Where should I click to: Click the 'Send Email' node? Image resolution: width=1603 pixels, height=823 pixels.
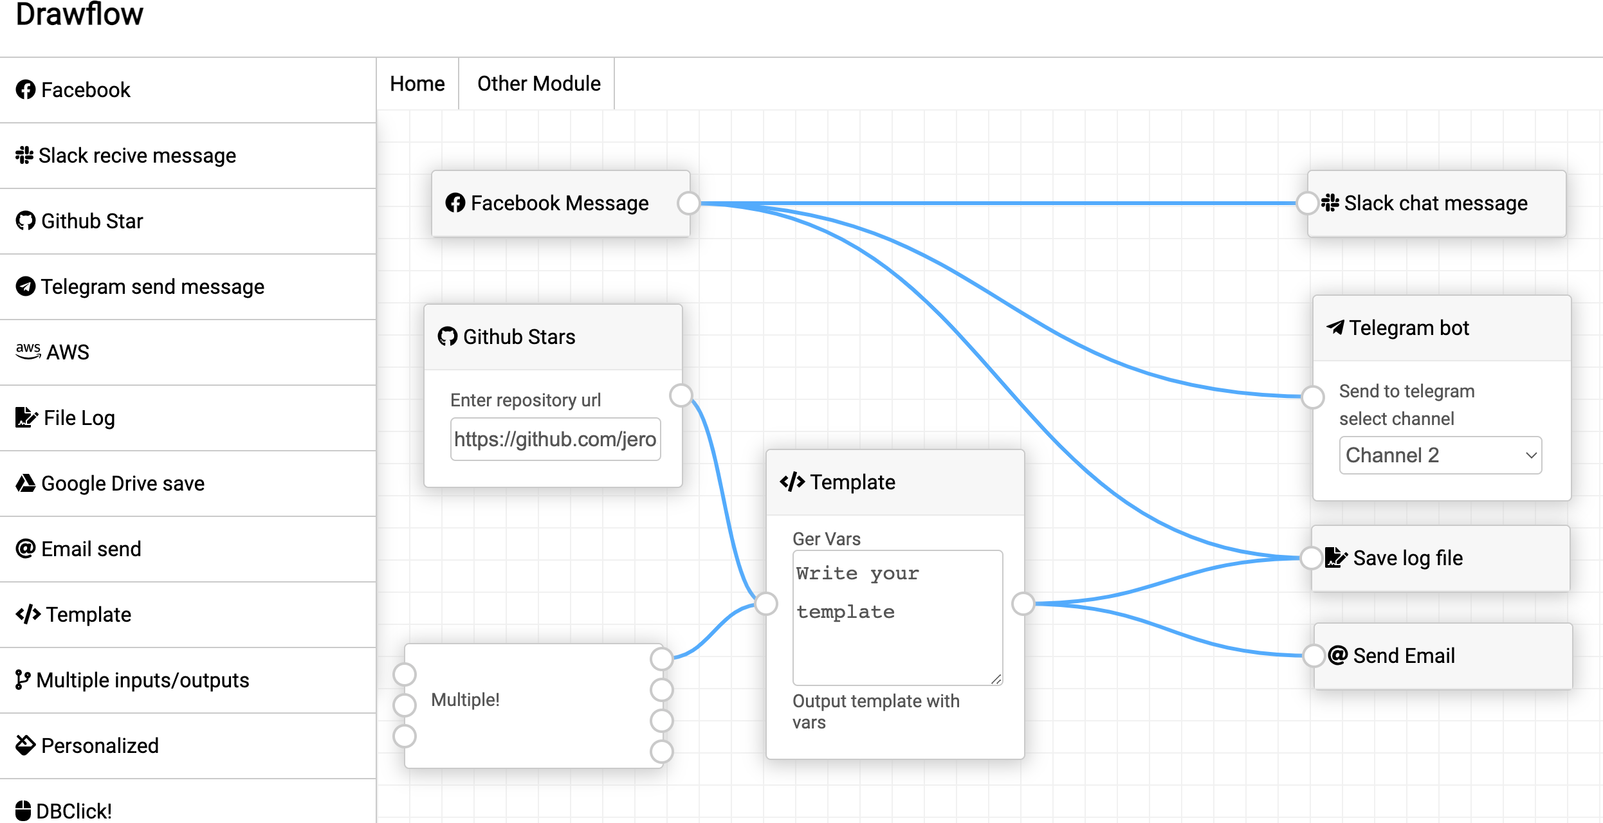point(1402,655)
